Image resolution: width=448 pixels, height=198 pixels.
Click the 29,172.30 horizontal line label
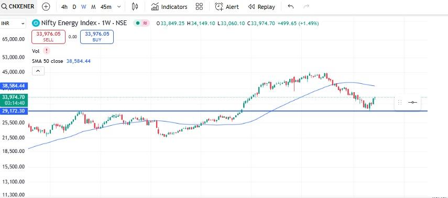[14, 111]
